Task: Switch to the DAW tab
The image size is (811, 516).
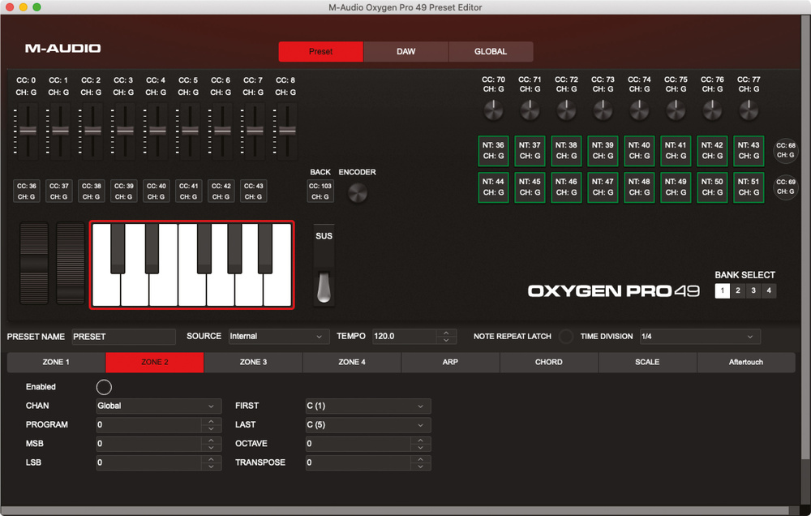Action: coord(406,52)
